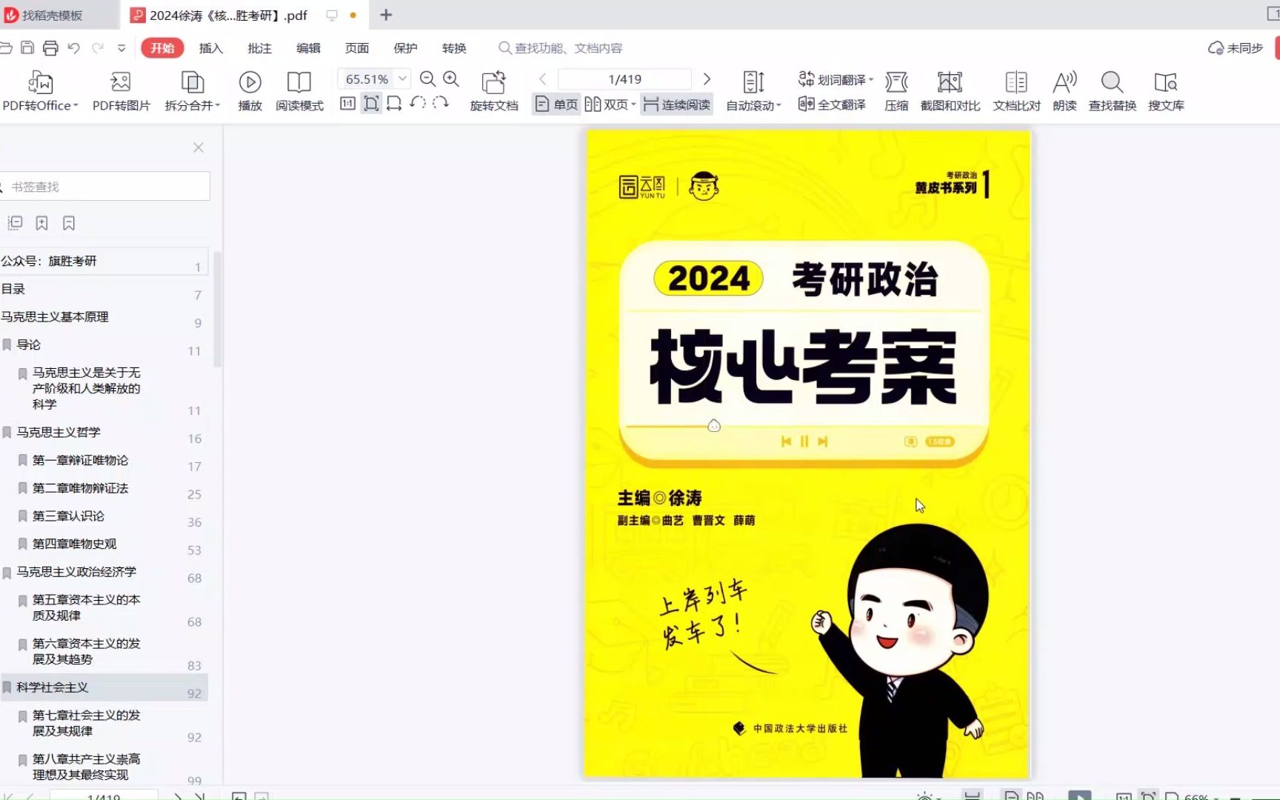Toggle fit page view
1280x800 pixels.
click(x=371, y=104)
